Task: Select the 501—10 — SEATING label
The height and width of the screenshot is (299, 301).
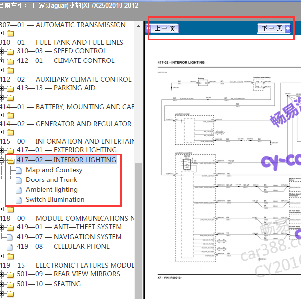Action: pyautogui.click(x=49, y=284)
